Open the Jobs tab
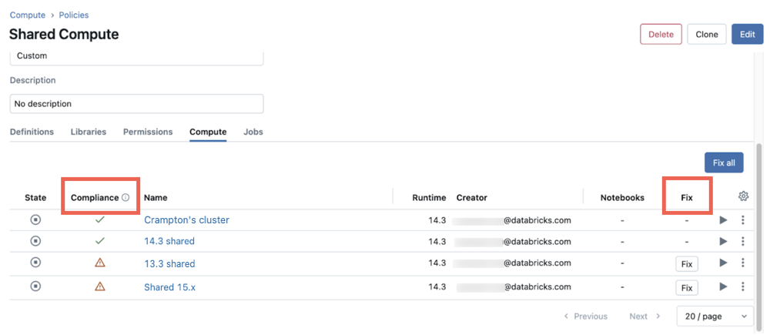 pos(253,132)
